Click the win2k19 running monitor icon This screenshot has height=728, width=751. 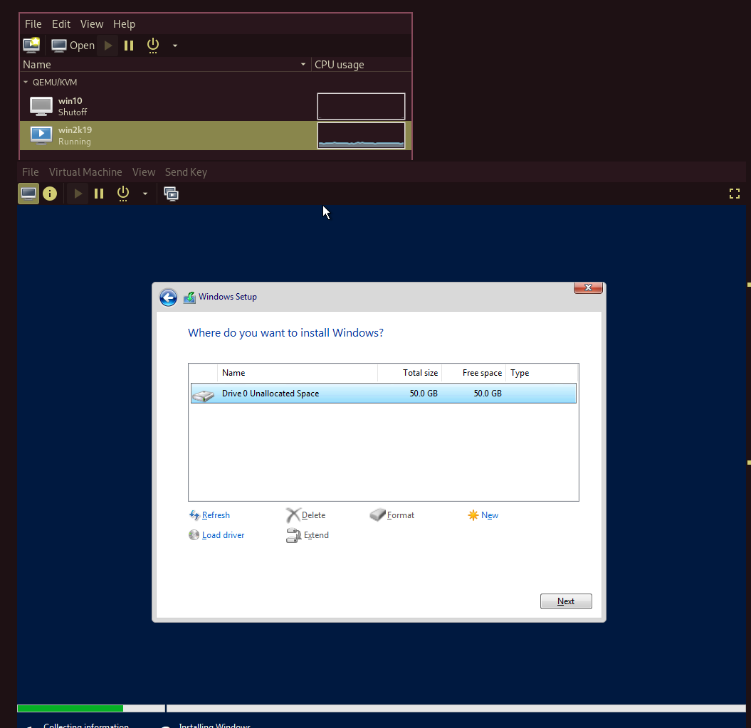(41, 135)
